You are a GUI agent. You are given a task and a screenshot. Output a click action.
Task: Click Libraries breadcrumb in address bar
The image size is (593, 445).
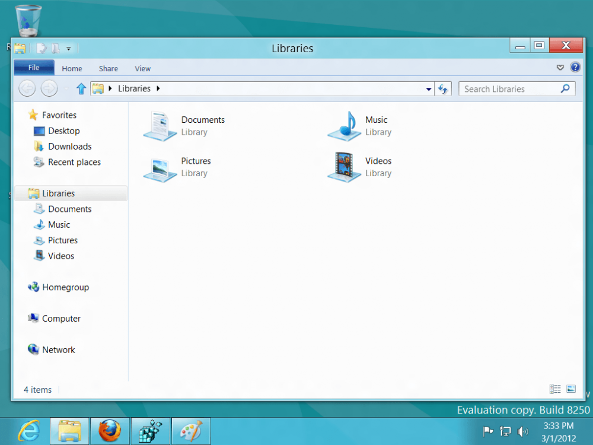coord(134,88)
